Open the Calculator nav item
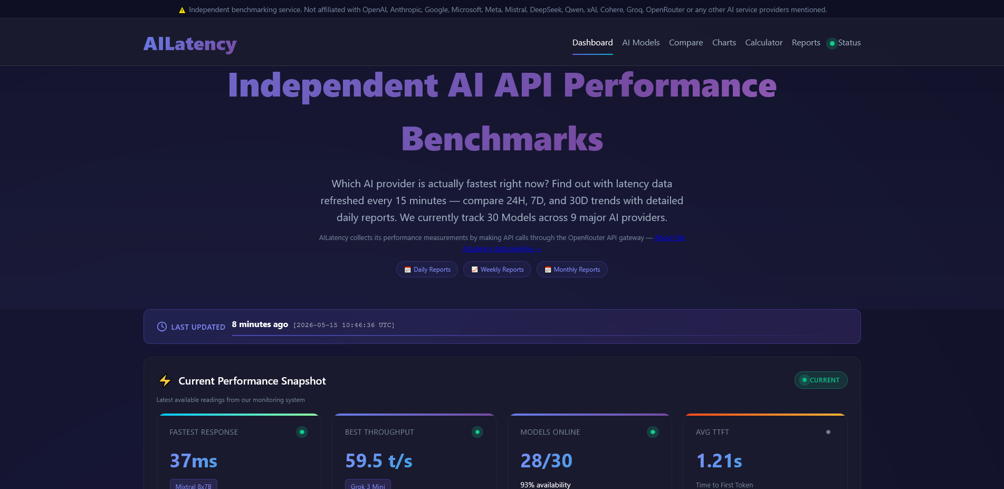 [764, 43]
